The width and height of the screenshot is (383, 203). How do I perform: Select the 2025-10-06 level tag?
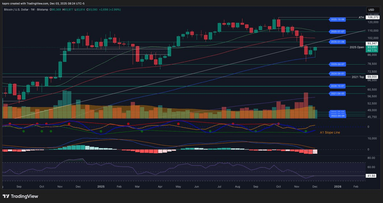point(338,19)
